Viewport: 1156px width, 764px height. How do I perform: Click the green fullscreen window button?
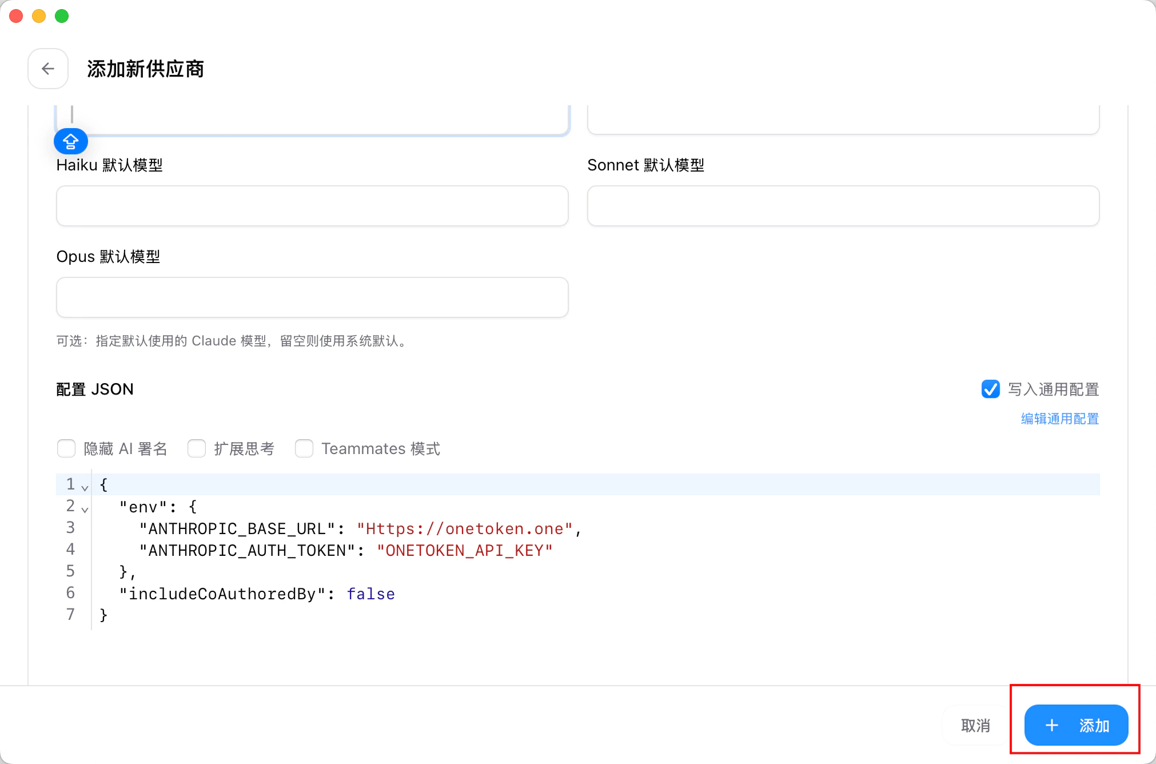[62, 16]
